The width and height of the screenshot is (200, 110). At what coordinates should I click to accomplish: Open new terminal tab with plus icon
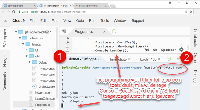coord(169,59)
